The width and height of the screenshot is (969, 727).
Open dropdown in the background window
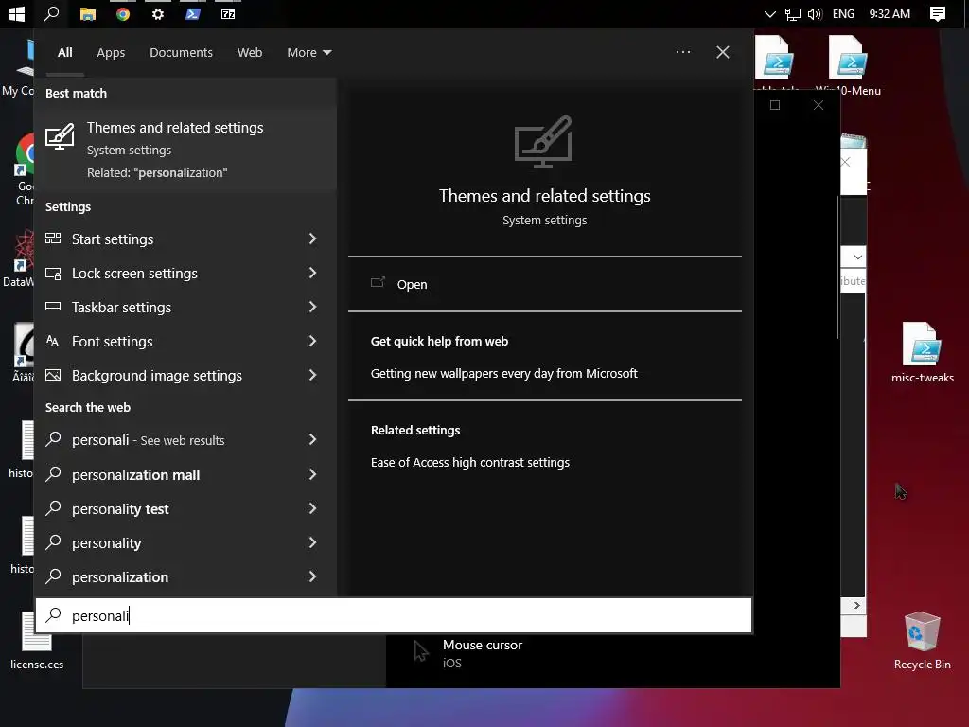(857, 257)
